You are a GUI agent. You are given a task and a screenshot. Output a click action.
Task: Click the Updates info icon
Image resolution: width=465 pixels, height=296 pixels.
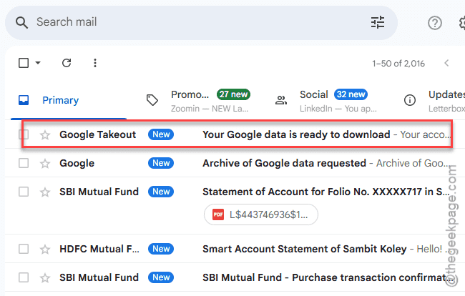(x=410, y=100)
